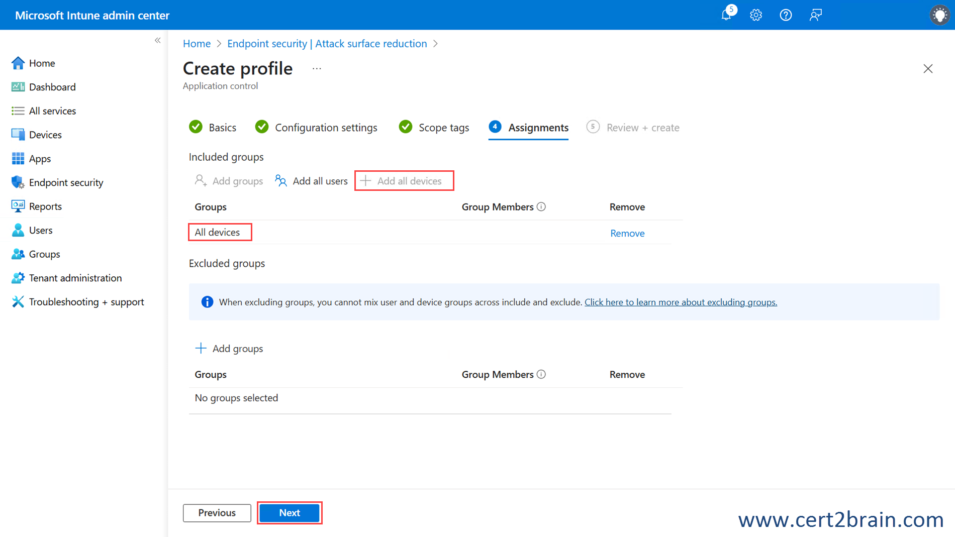Open the settings gear icon

point(756,15)
